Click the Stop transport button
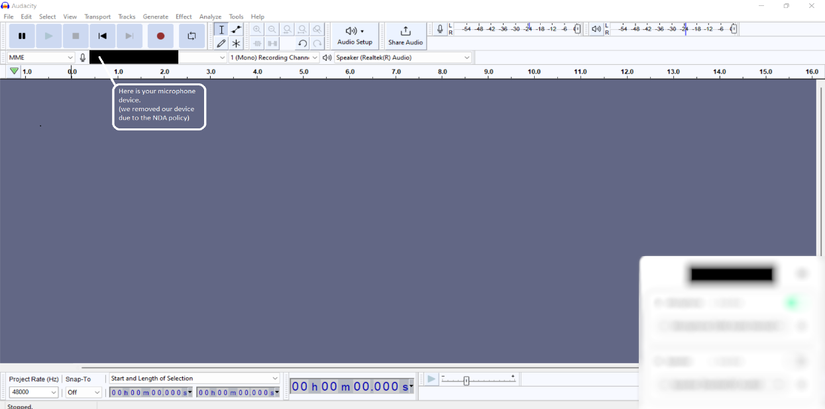 click(76, 36)
